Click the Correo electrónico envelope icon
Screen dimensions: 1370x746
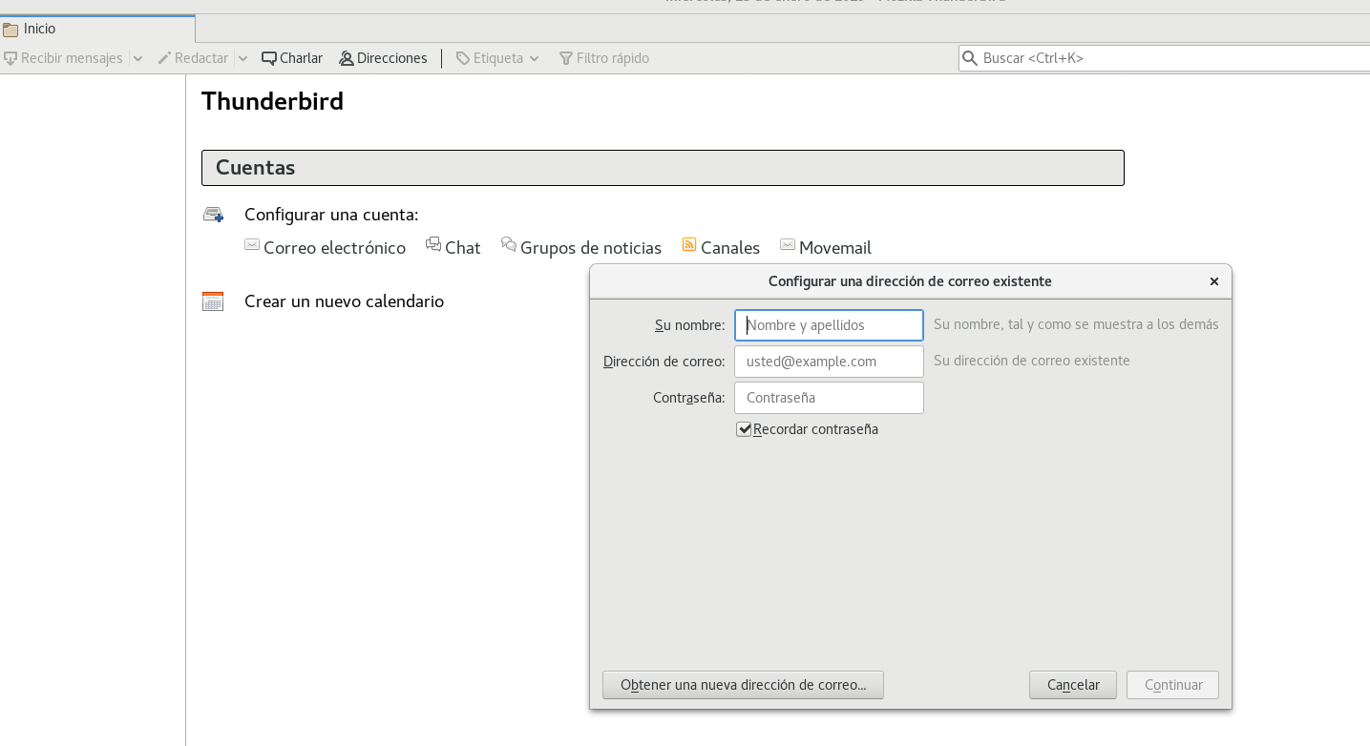click(252, 244)
